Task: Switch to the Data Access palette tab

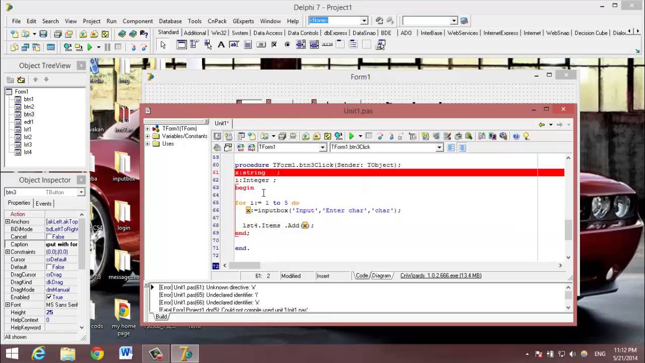Action: [268, 33]
